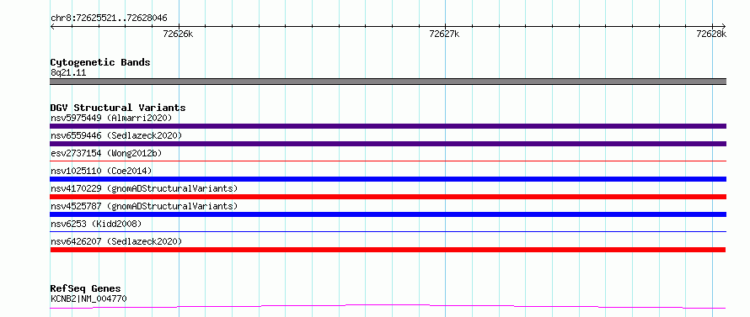Click the blue bar for nsv4525787
The height and width of the screenshot is (317, 750).
click(388, 214)
